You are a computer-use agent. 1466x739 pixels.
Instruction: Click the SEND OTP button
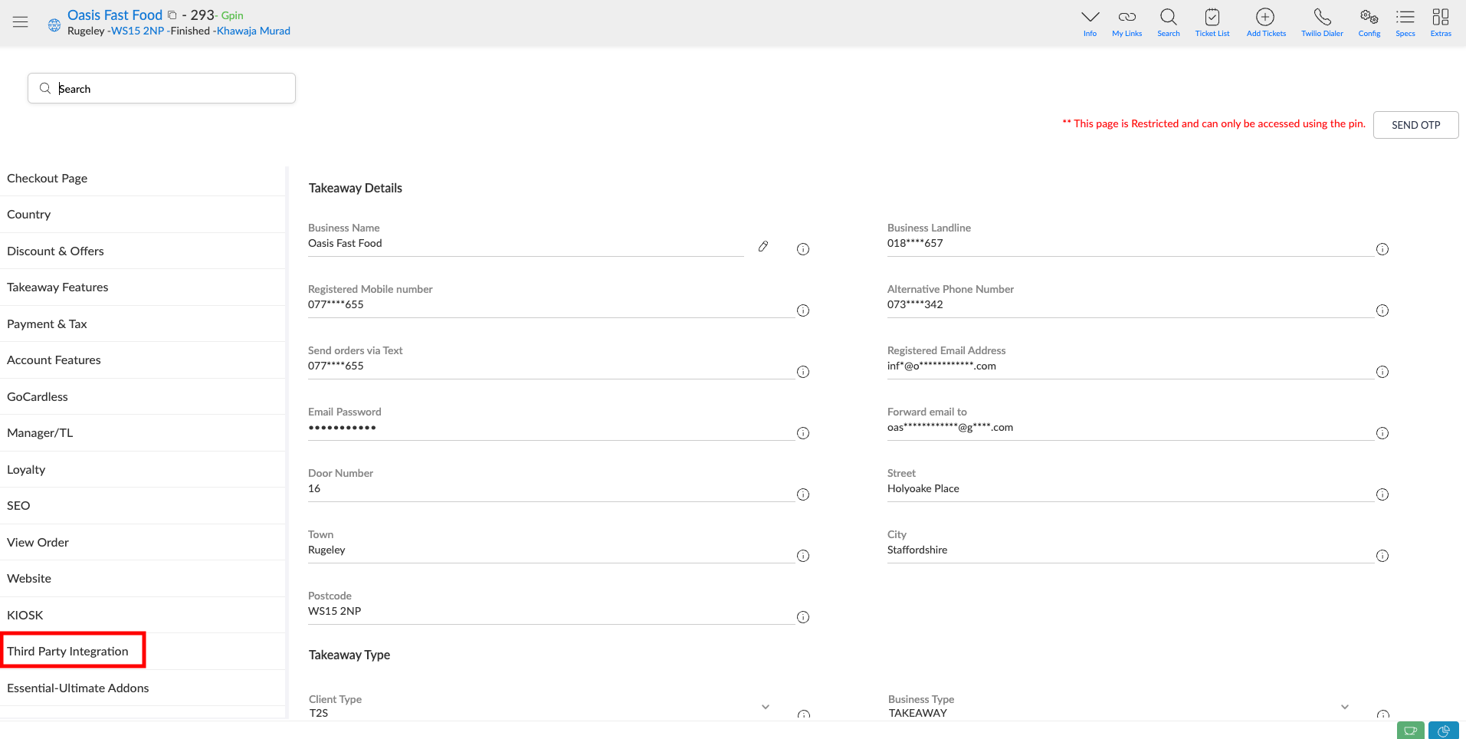point(1415,125)
